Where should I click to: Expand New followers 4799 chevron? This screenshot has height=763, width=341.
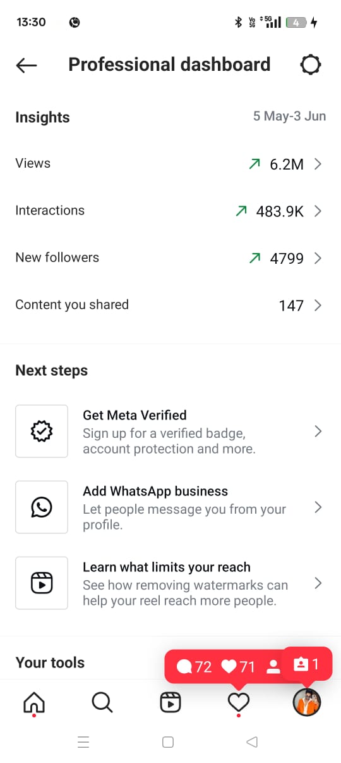pos(318,258)
